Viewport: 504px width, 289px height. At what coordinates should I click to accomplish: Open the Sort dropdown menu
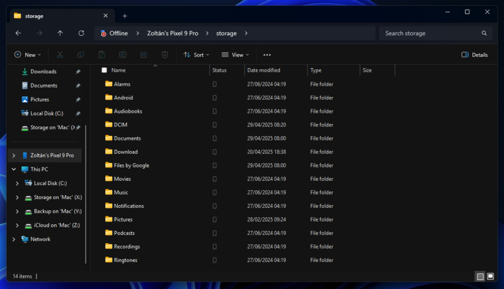[x=196, y=55]
